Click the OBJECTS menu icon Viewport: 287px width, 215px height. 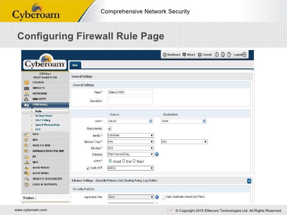click(26, 89)
